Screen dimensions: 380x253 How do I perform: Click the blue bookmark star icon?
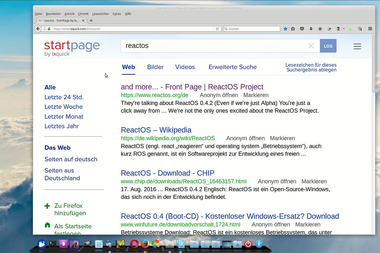[x=286, y=29]
